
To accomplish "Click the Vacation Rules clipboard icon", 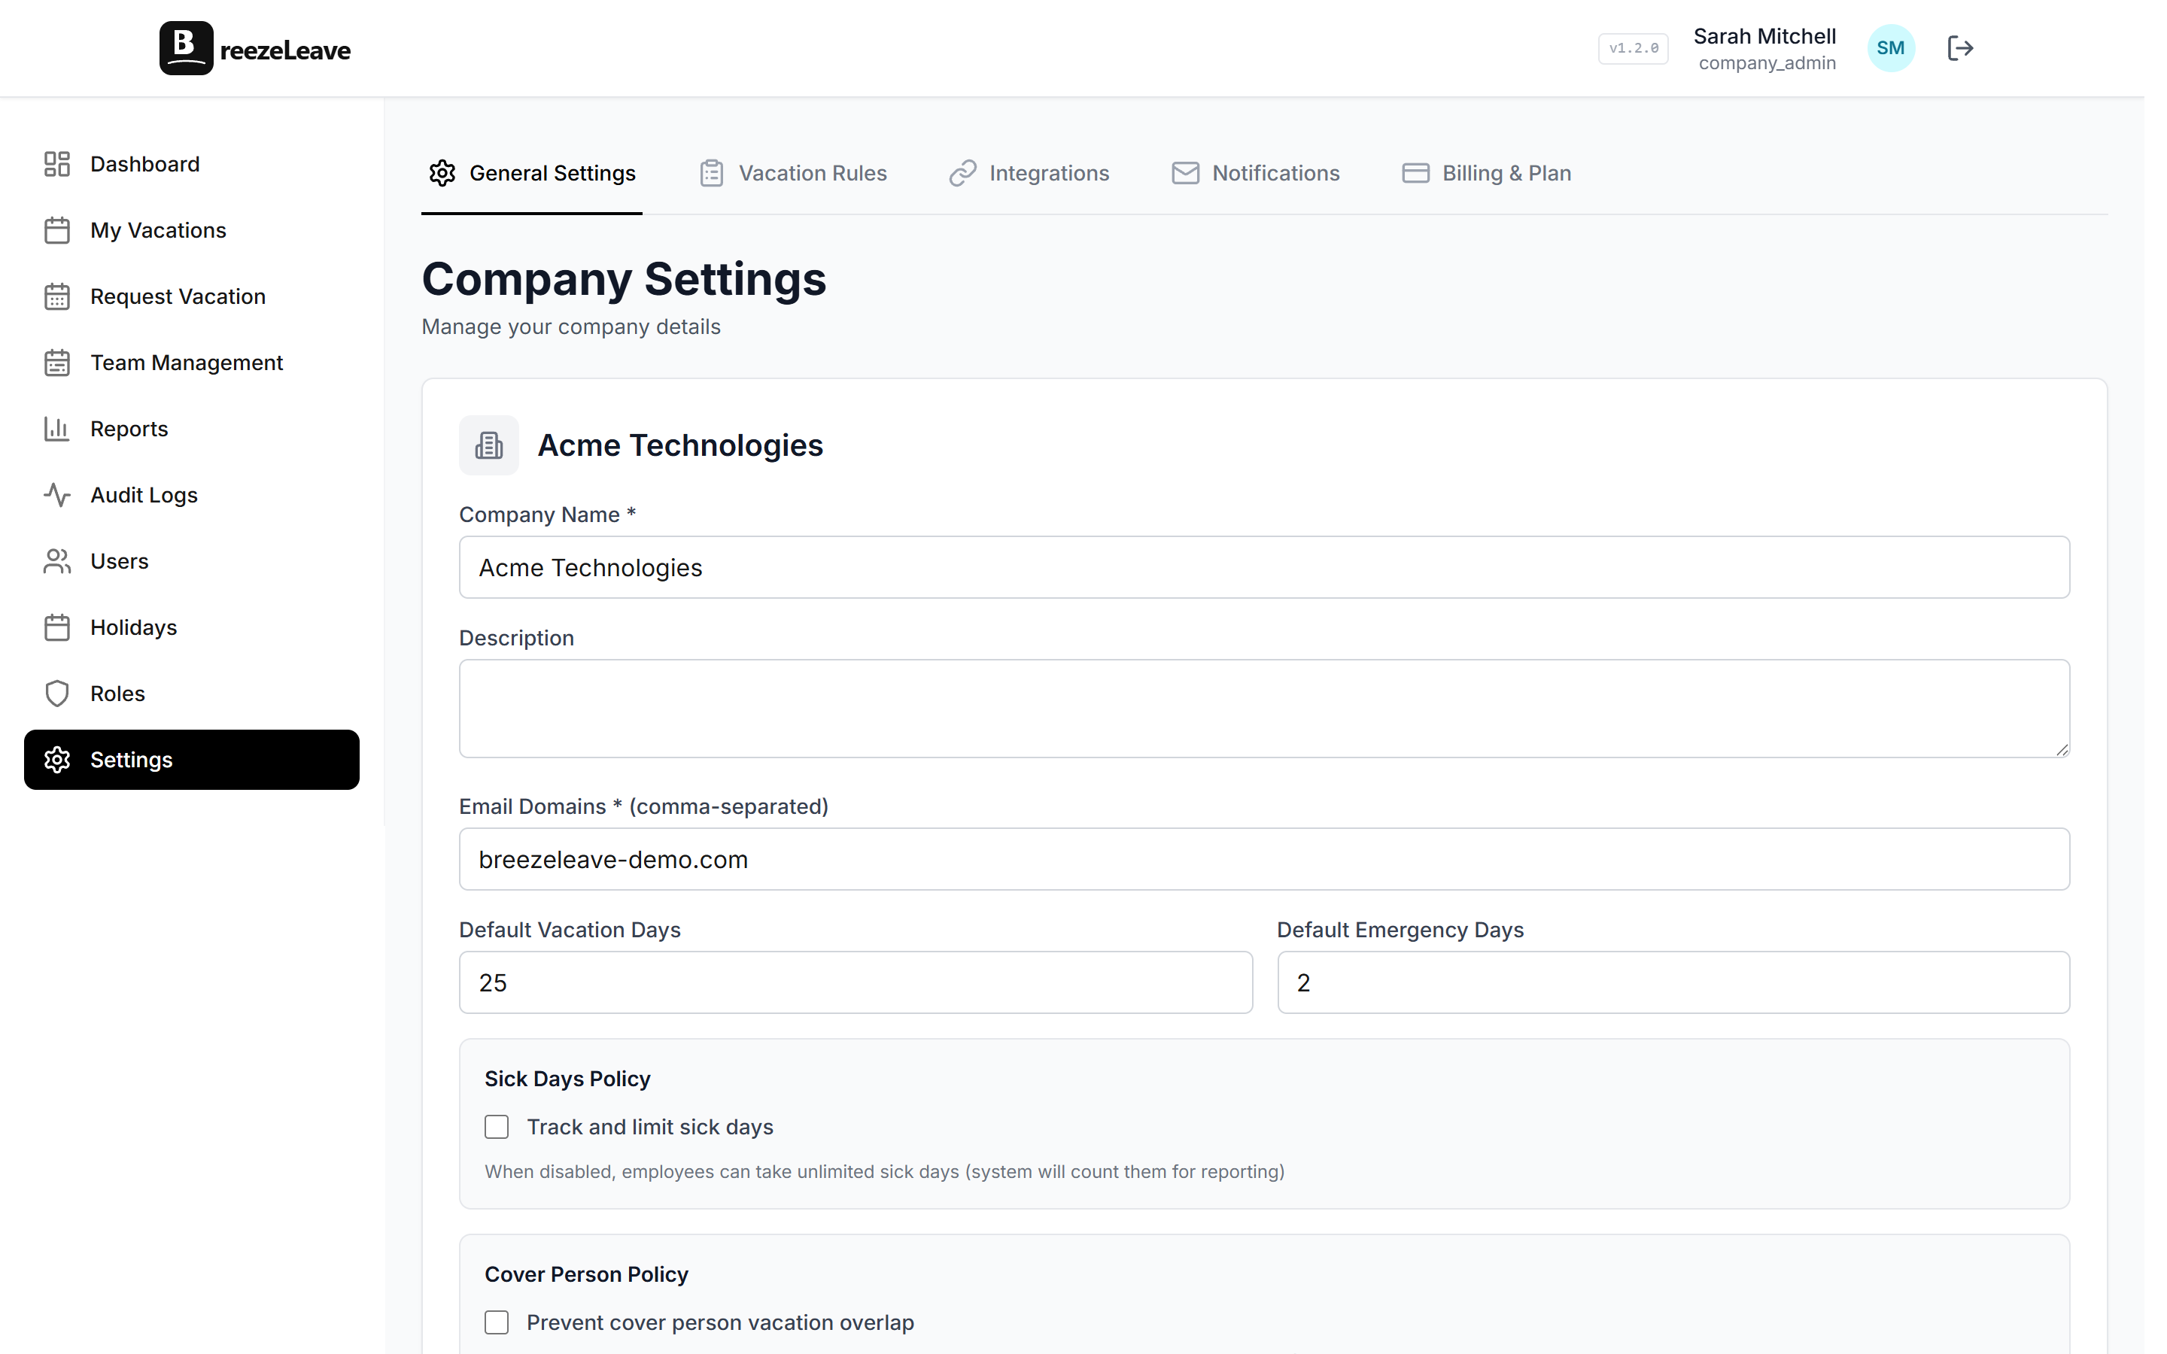I will pos(712,173).
